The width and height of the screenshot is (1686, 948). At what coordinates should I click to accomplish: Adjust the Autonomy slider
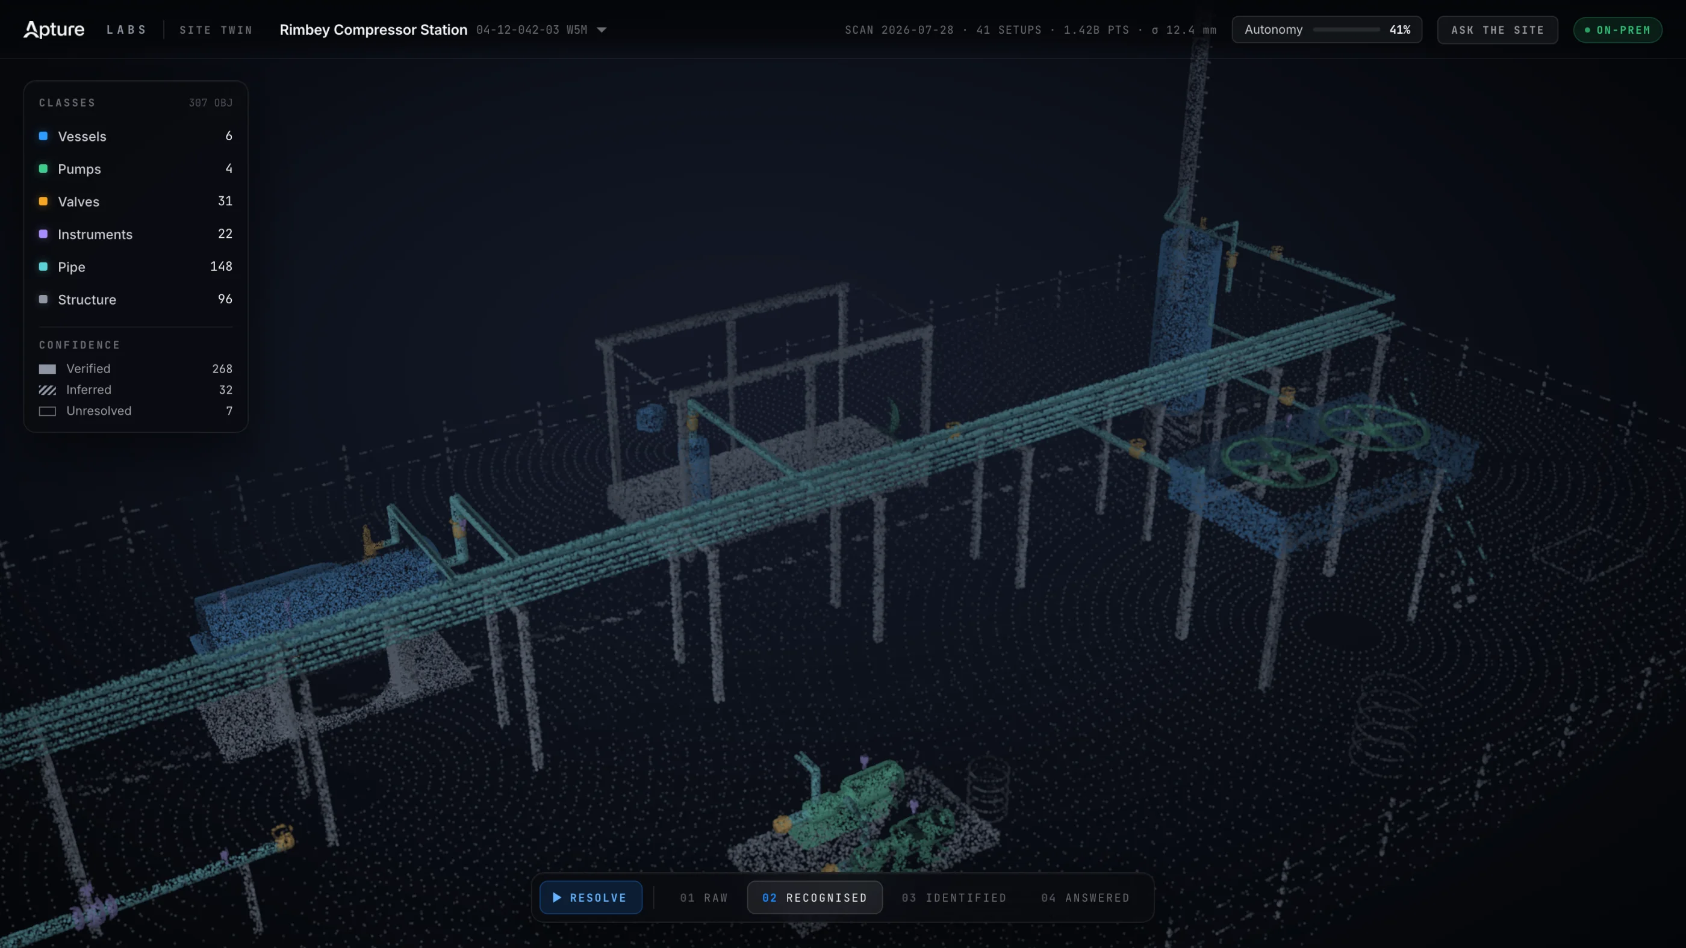(x=1346, y=30)
